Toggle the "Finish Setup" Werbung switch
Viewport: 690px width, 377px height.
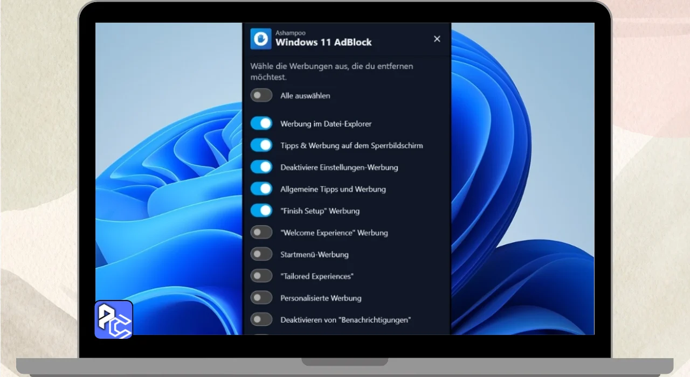click(x=261, y=211)
